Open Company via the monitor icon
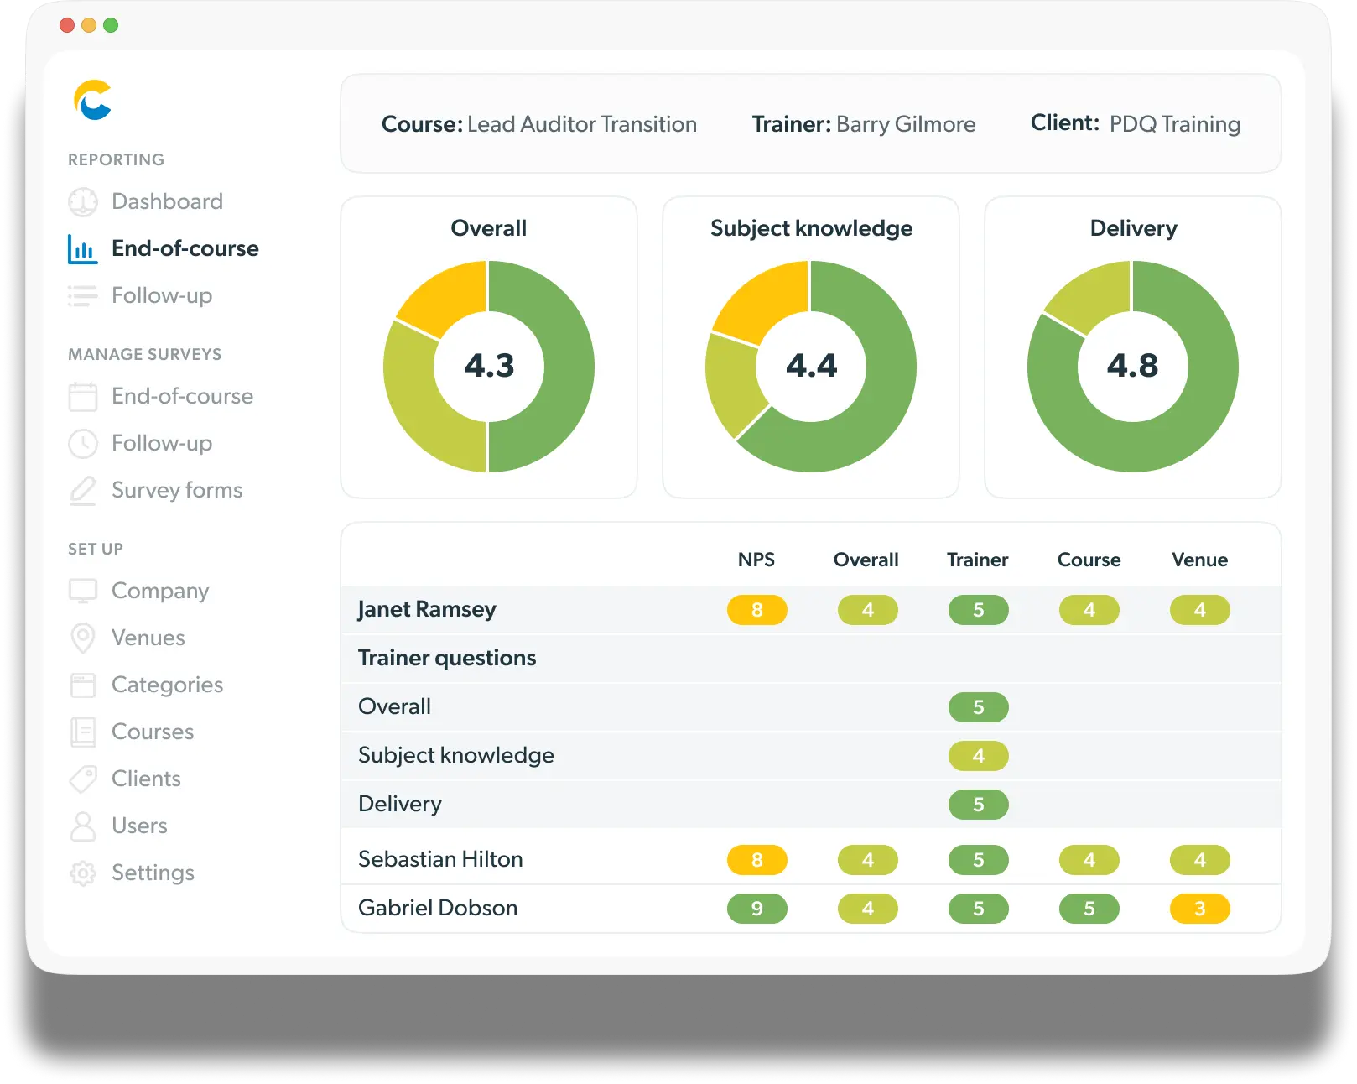This screenshot has width=1357, height=1084. click(x=81, y=591)
